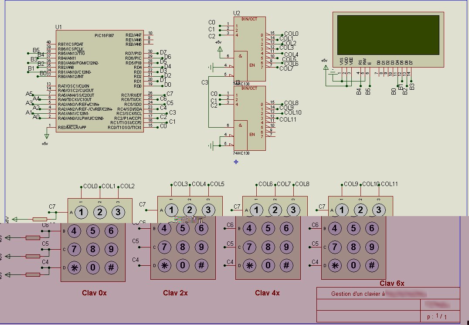Click key 5 on the Clav 0x keypad

click(x=93, y=231)
